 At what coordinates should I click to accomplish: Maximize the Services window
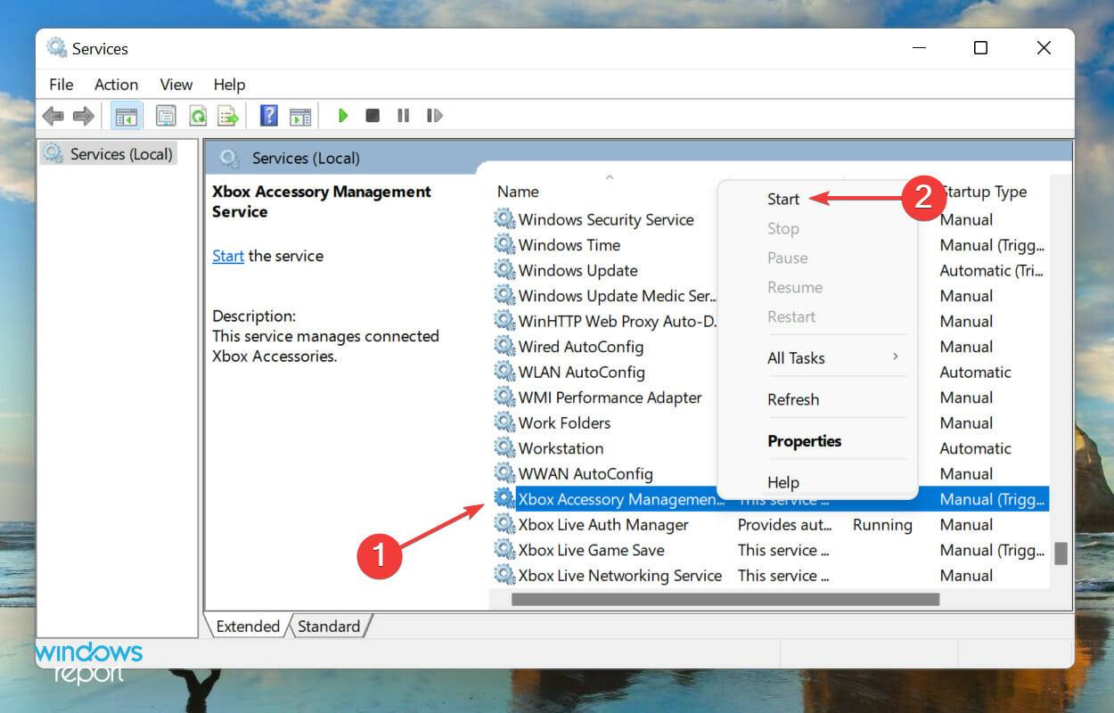pyautogui.click(x=980, y=48)
